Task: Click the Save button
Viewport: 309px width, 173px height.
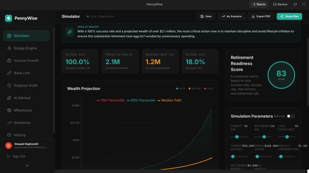Action: (206, 16)
